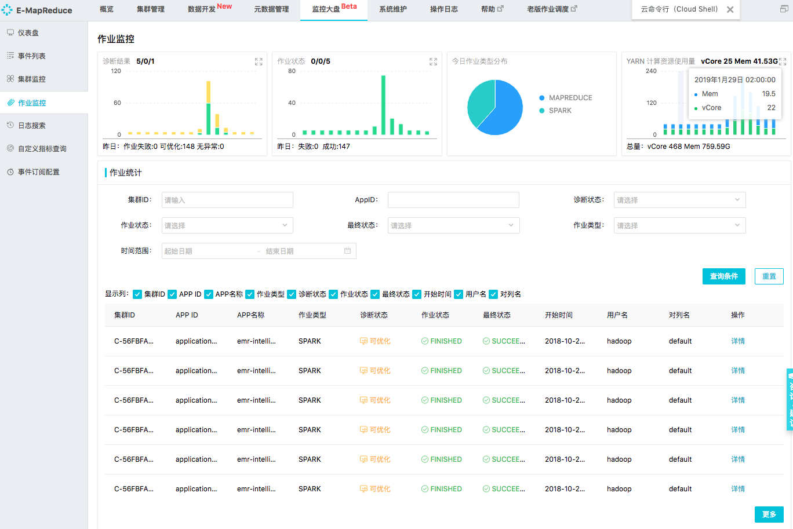Open the 最终状态 filter dropdown

click(x=453, y=225)
